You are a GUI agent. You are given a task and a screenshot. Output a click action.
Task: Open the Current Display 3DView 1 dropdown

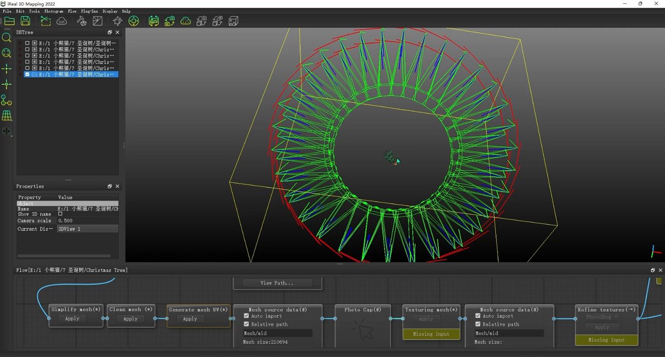[88, 229]
